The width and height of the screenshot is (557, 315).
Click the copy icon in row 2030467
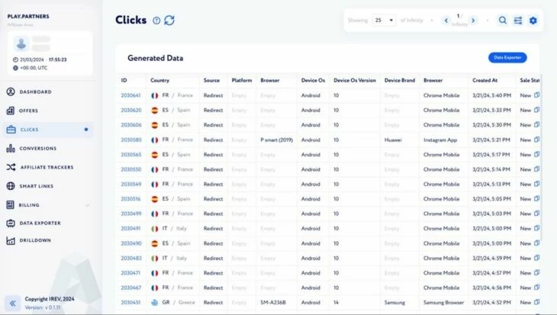coord(536,288)
